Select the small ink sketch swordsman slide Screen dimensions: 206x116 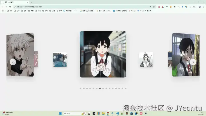pyautogui.click(x=146, y=60)
